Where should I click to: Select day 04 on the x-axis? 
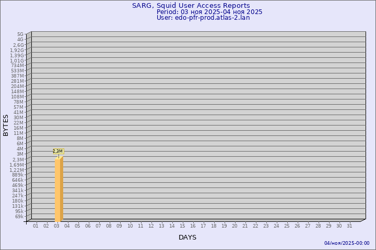pos(67,226)
